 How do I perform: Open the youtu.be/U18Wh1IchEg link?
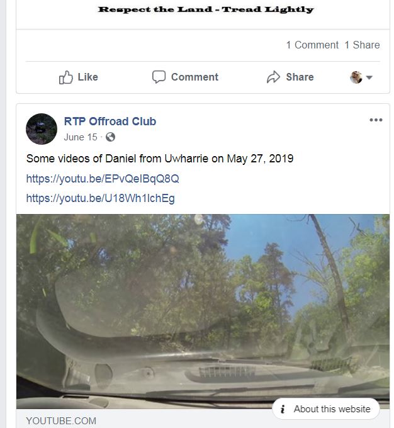(101, 199)
